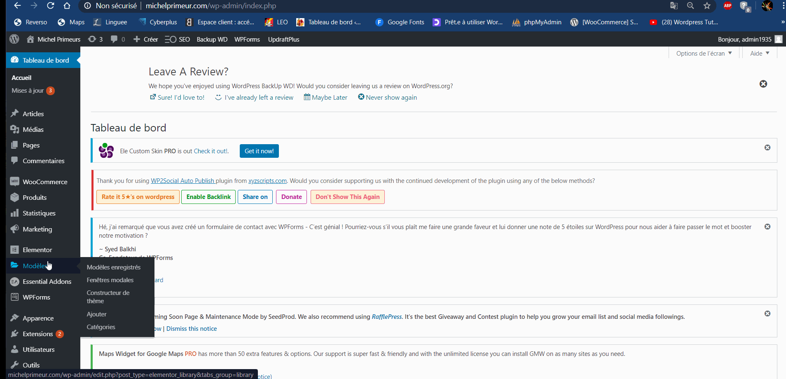Open the Marketing megaphone icon menu
This screenshot has width=786, height=379.
point(15,229)
